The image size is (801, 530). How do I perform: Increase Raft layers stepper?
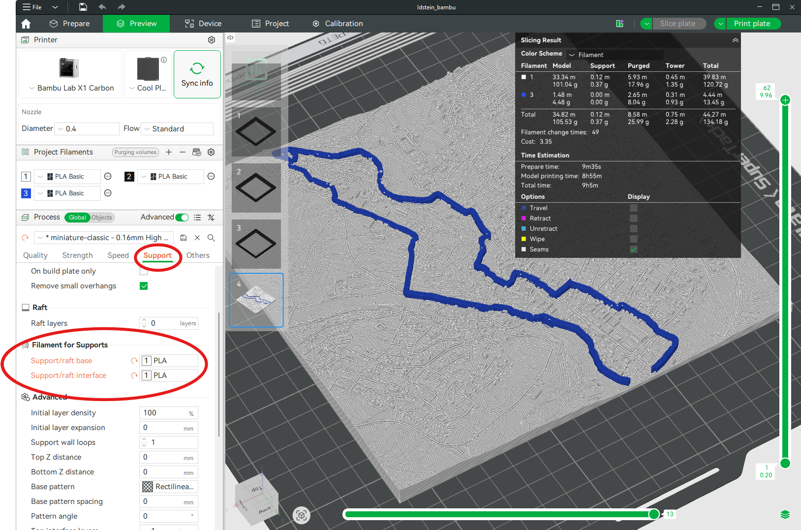click(144, 320)
